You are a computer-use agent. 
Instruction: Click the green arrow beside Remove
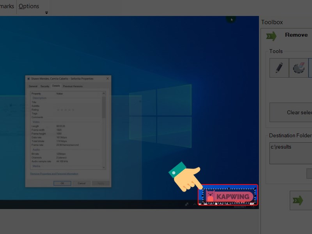271,36
